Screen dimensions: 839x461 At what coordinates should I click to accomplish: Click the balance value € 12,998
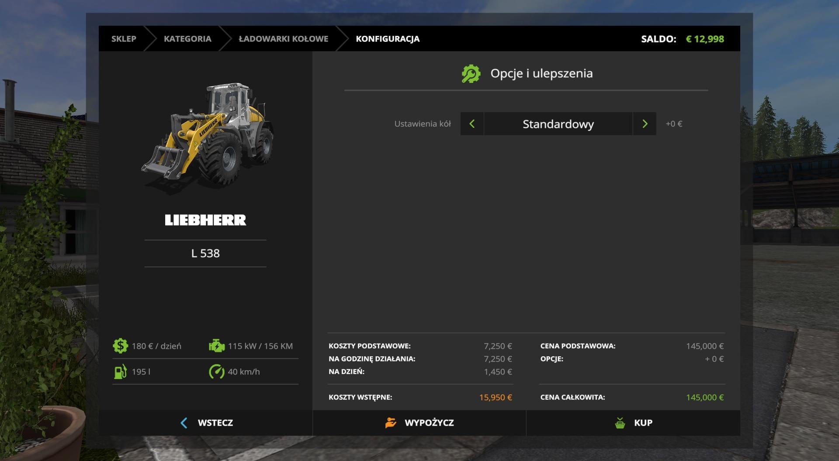pos(705,39)
